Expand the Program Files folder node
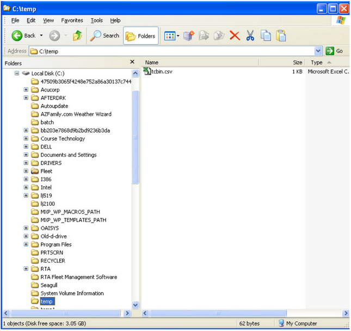This screenshot has height=331, width=351. [x=26, y=244]
